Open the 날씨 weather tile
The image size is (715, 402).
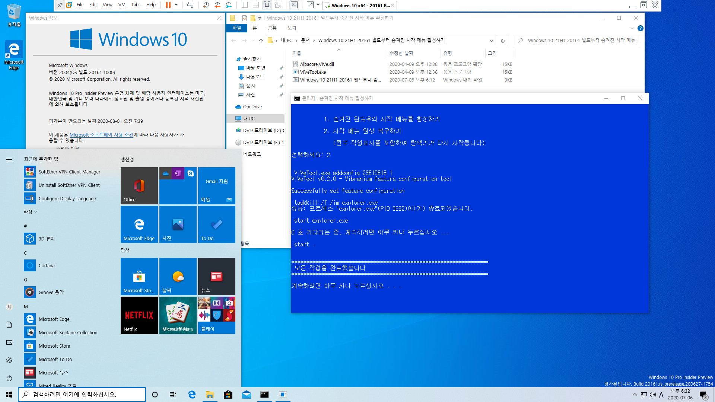click(x=178, y=277)
